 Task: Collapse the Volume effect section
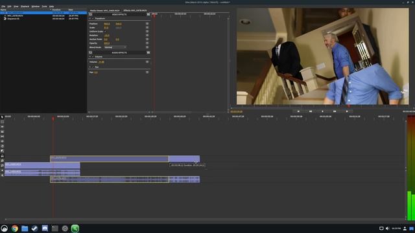pyautogui.click(x=90, y=56)
